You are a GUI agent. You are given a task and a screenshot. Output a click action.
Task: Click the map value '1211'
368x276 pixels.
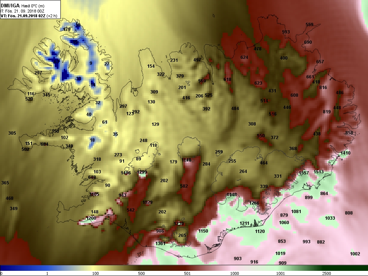click(244, 223)
